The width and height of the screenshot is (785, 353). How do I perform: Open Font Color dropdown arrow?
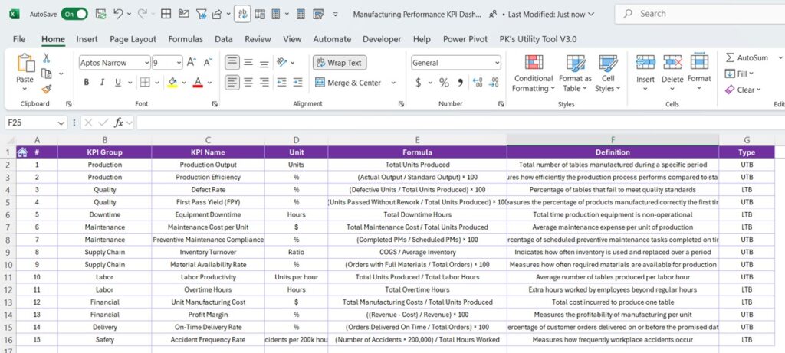click(209, 83)
